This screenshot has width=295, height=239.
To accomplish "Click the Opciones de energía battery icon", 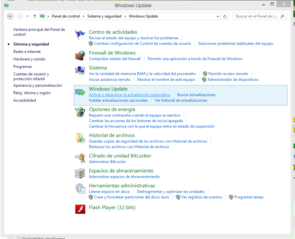I will coord(80,112).
